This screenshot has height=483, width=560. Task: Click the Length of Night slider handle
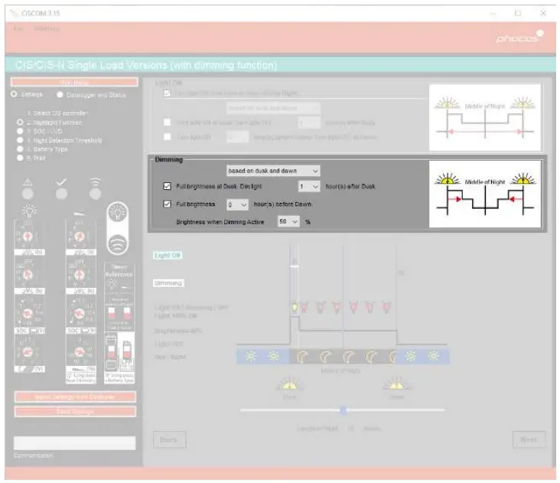click(x=343, y=410)
